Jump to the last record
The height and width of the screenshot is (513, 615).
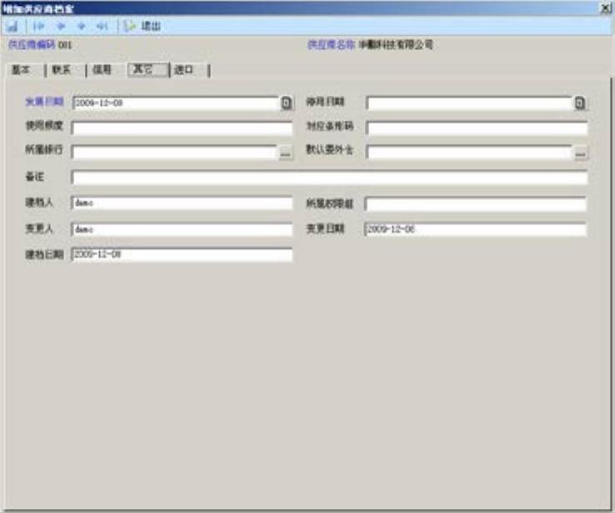point(102,27)
